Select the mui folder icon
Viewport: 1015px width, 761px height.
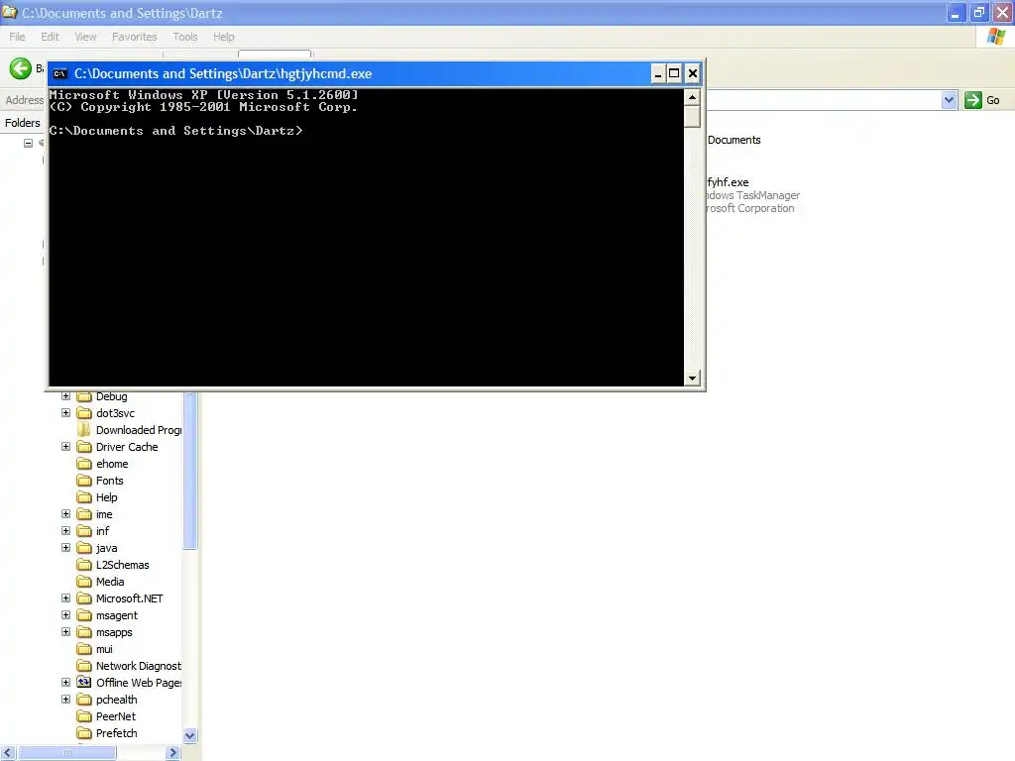point(84,648)
